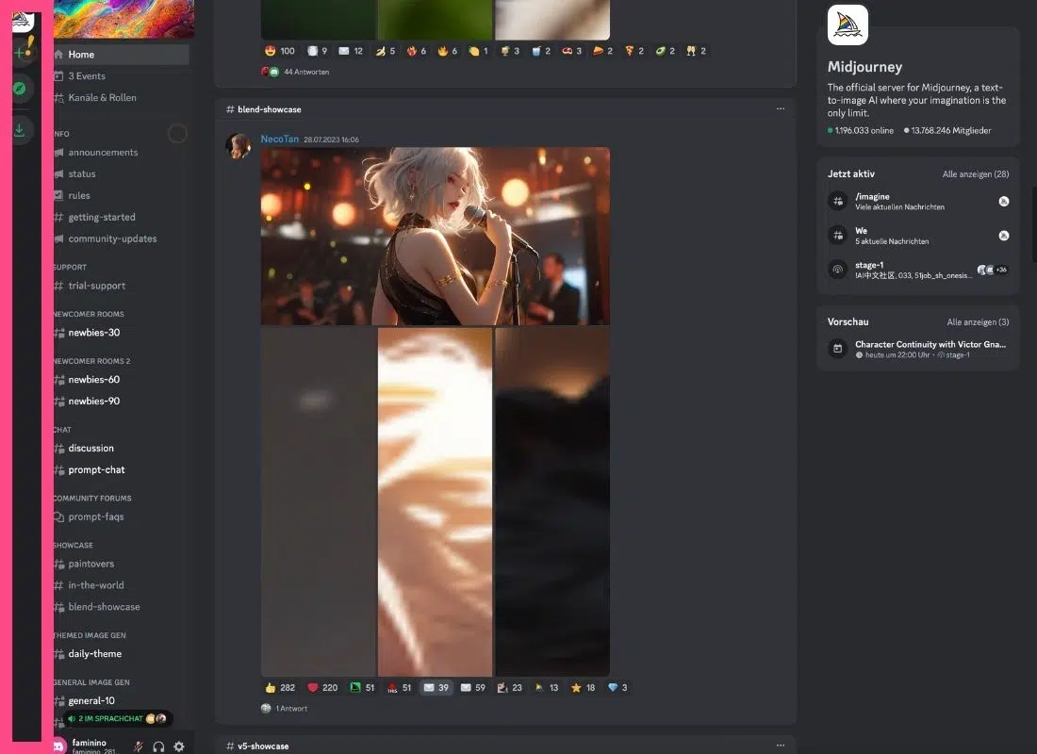Click the Home navigation icon
Image resolution: width=1037 pixels, height=754 pixels.
58,55
